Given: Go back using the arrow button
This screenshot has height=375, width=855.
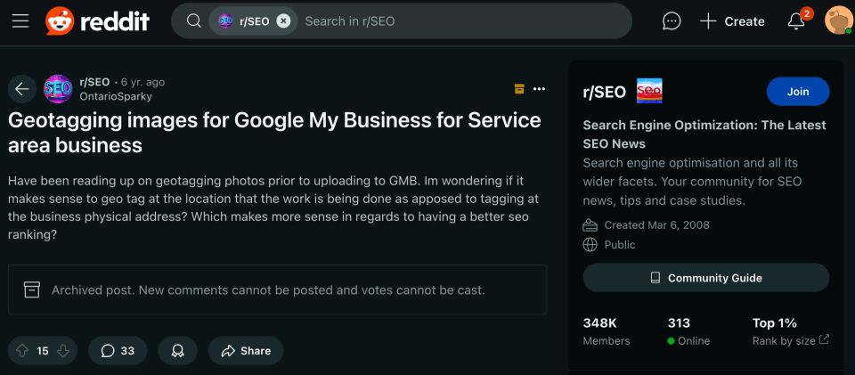Looking at the screenshot, I should click(x=21, y=89).
